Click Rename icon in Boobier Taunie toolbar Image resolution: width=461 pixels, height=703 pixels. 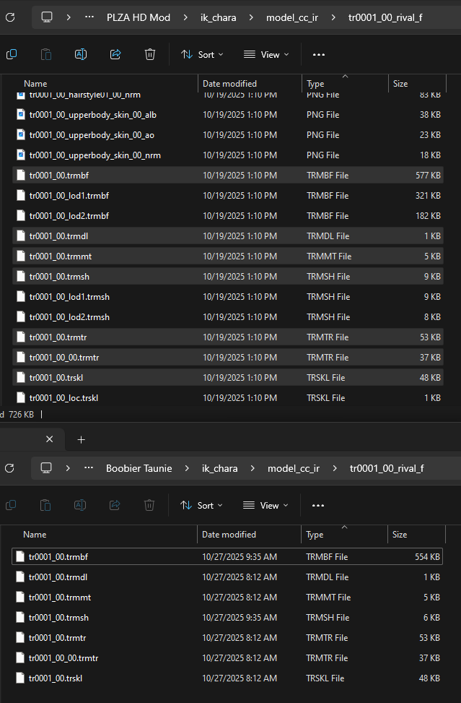[x=79, y=505]
